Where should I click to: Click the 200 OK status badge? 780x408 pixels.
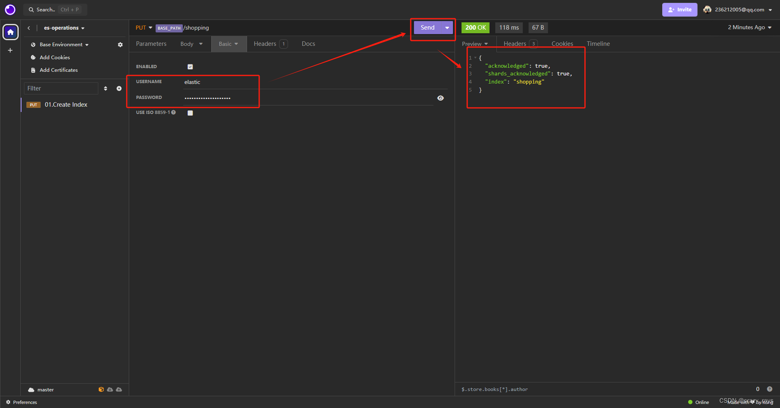point(475,28)
